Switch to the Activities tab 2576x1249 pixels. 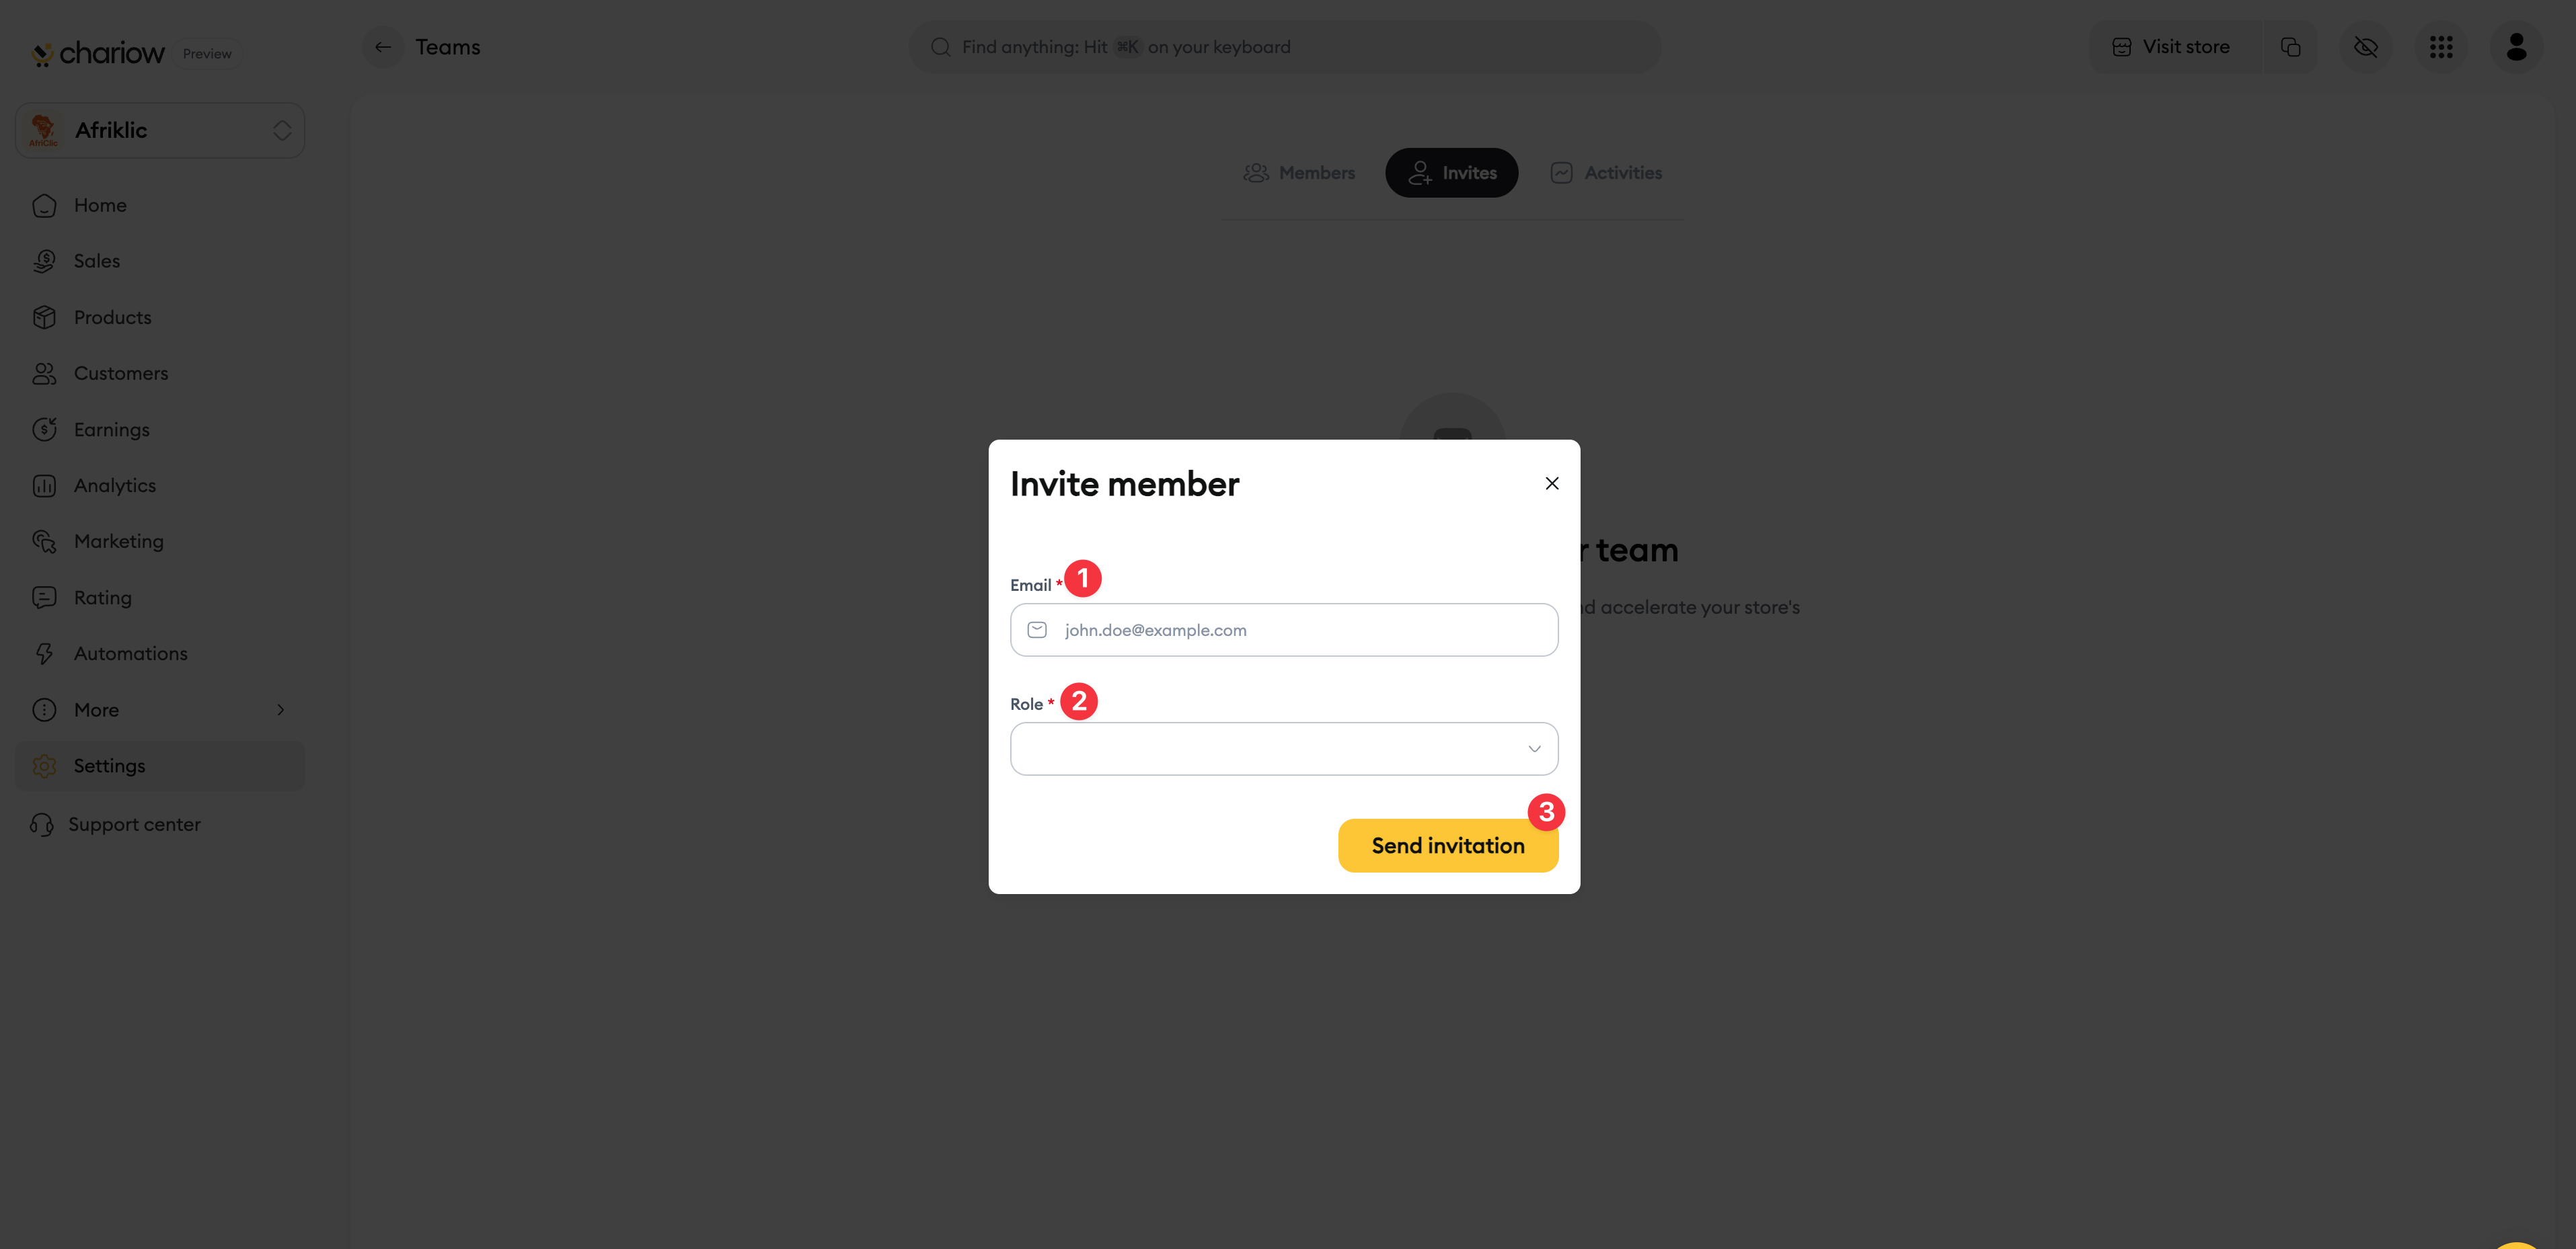click(1606, 173)
